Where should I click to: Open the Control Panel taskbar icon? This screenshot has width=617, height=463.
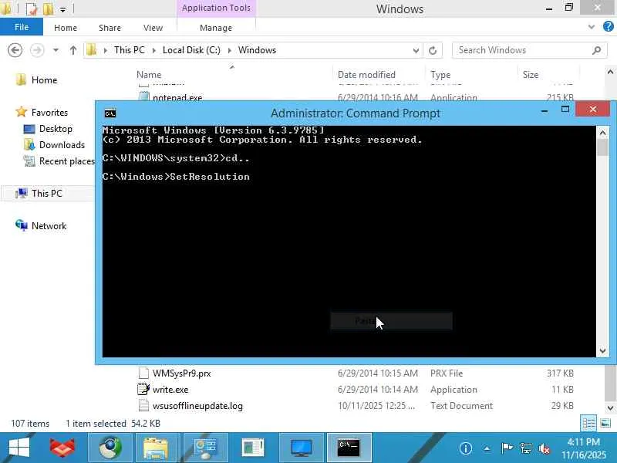[205, 448]
